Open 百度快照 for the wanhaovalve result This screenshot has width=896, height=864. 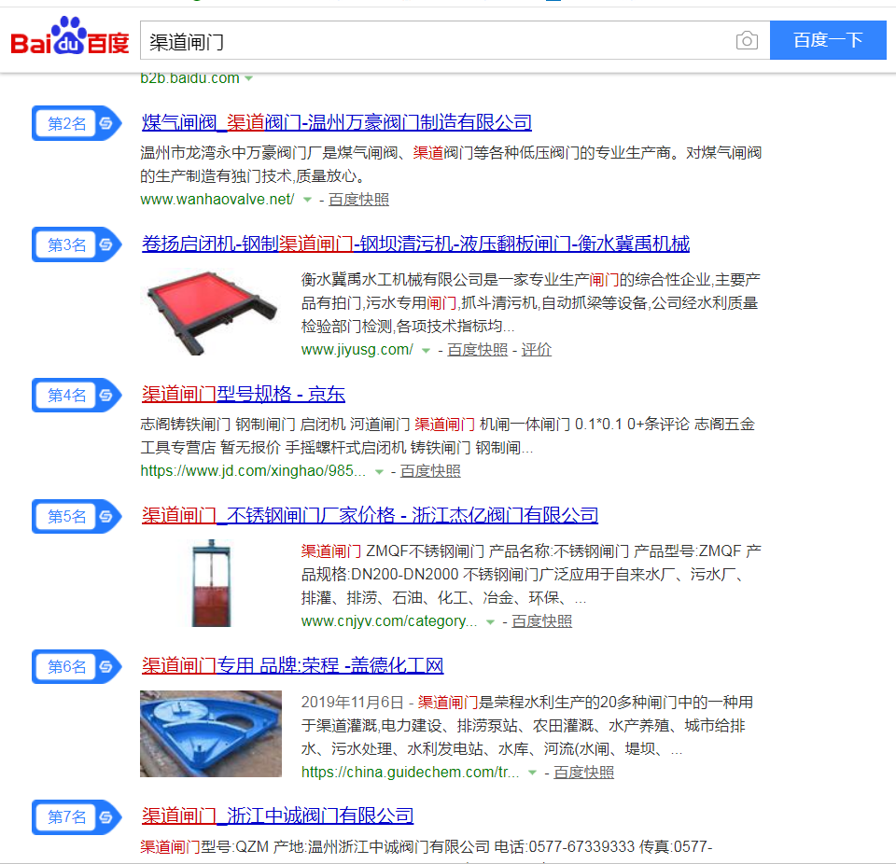[x=358, y=200]
